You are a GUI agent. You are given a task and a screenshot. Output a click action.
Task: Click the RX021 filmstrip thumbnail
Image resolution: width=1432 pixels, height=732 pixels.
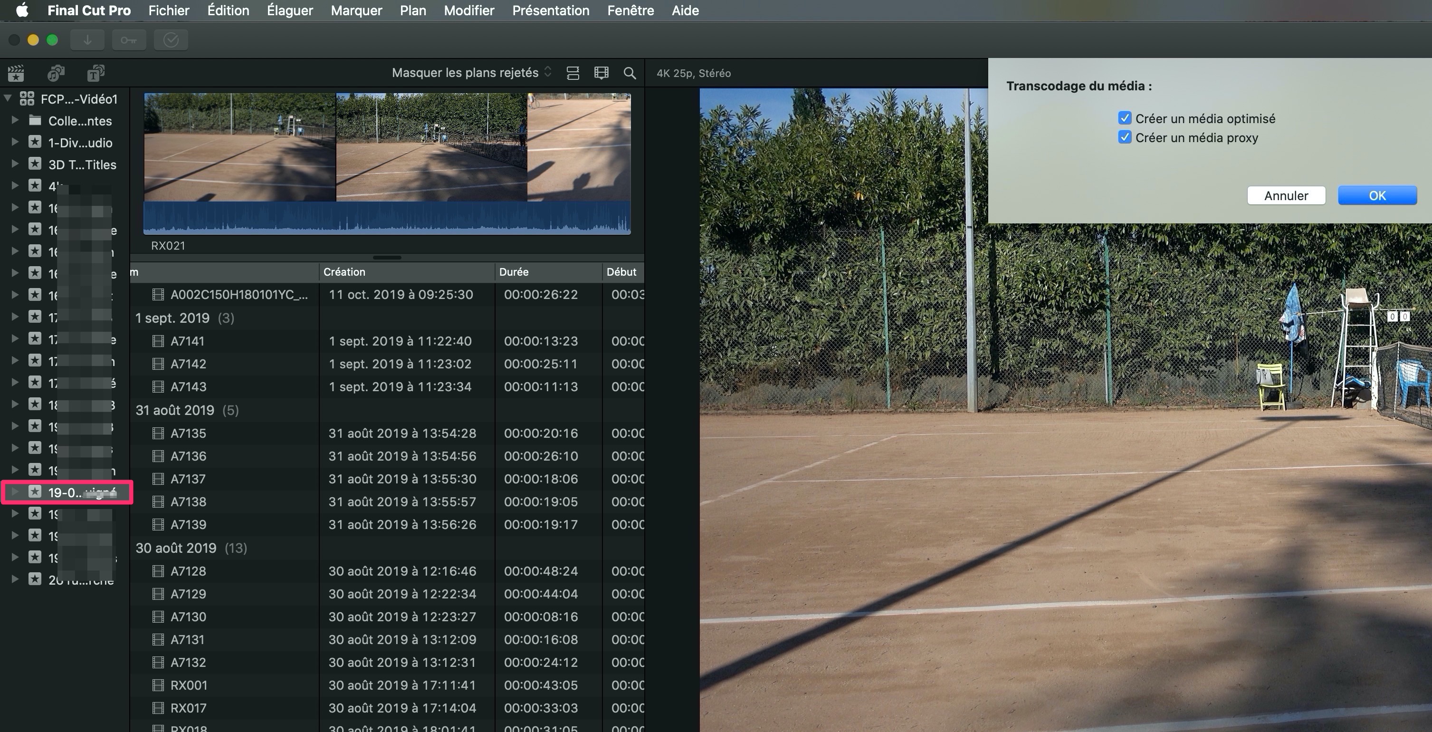coord(387,147)
